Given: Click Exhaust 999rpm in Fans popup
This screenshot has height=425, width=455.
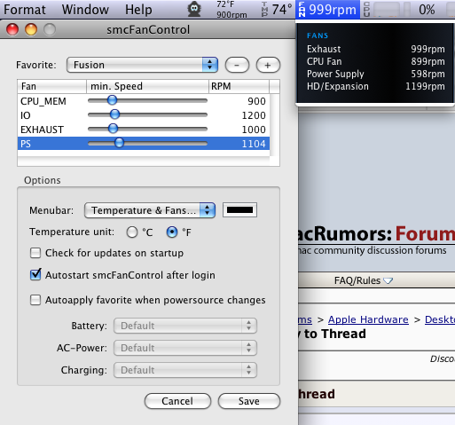Looking at the screenshot, I should (x=375, y=49).
